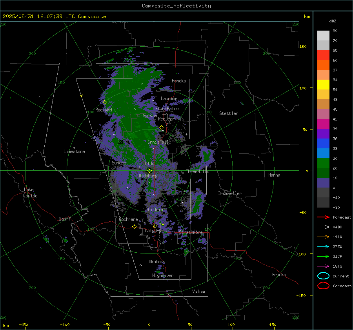Click the HighRiver label
The width and height of the screenshot is (353, 330).
(163, 275)
